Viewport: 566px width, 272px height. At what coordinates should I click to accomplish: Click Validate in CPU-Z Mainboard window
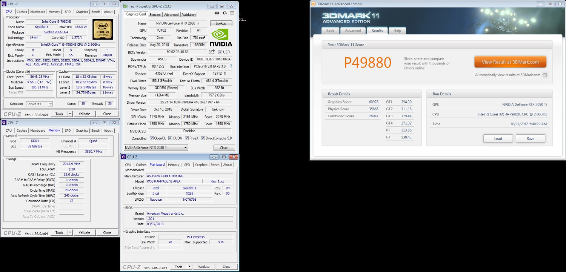click(204, 267)
